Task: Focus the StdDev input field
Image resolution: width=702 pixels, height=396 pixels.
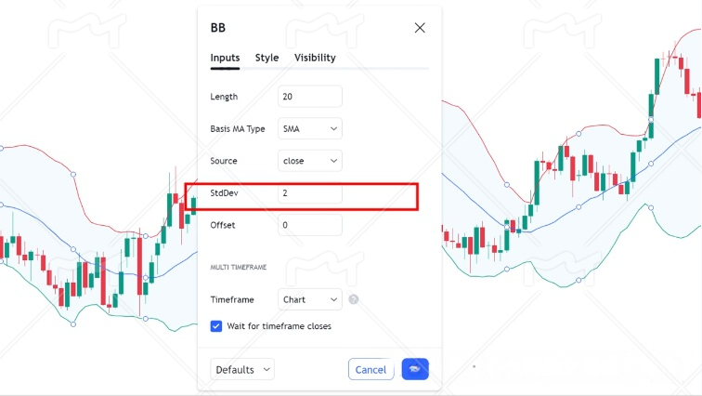Action: 310,193
